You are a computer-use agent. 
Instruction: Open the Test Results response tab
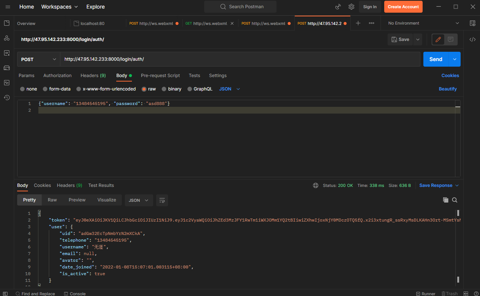click(101, 185)
